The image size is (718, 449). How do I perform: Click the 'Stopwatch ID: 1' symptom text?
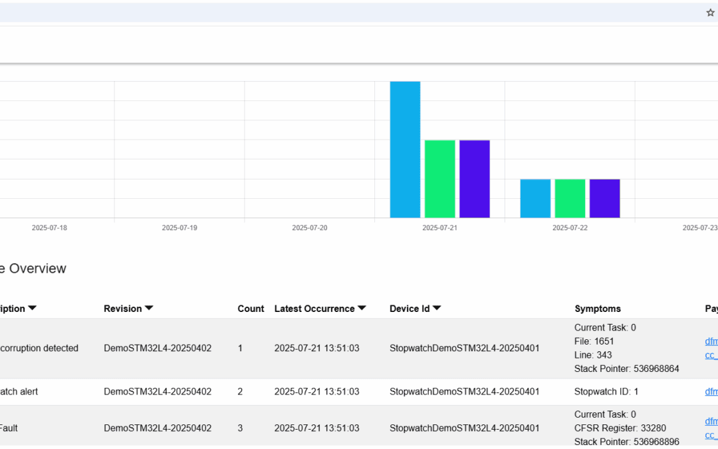pyautogui.click(x=606, y=392)
